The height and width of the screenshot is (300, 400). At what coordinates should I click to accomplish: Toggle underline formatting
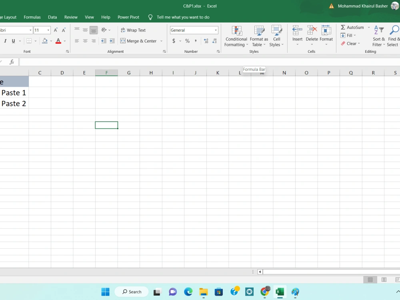[13, 41]
